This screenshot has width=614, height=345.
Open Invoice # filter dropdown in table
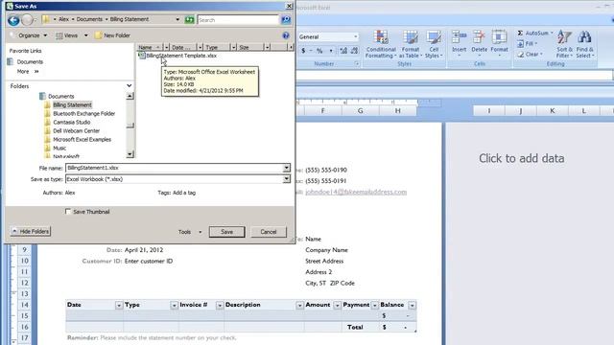pos(220,305)
